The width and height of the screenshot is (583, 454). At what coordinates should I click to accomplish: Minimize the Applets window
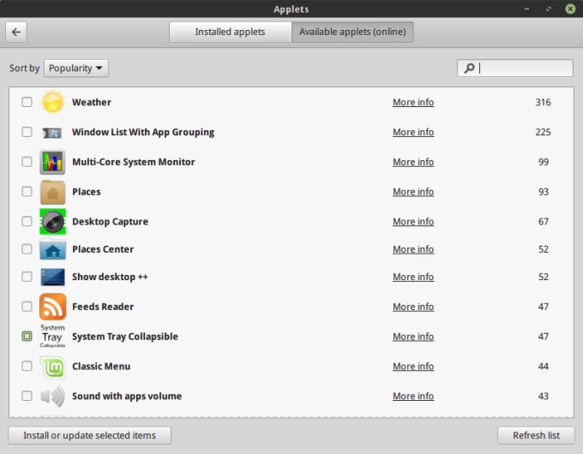[x=526, y=9]
